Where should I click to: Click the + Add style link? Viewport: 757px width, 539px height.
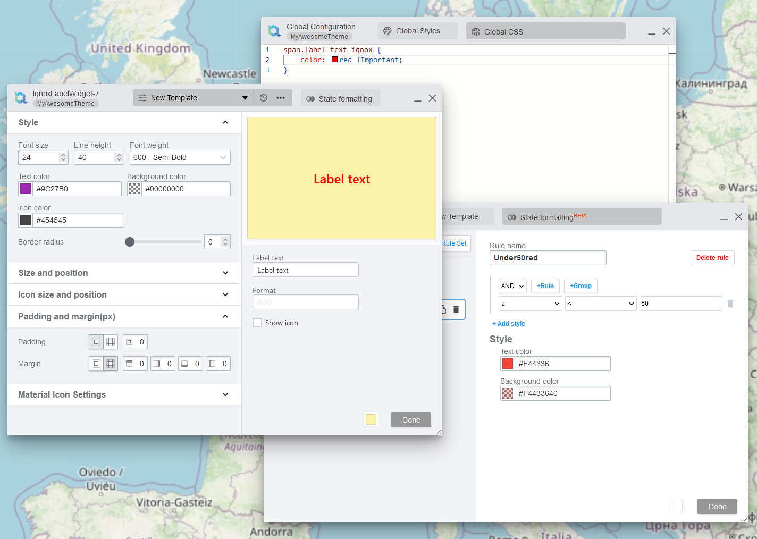click(509, 324)
